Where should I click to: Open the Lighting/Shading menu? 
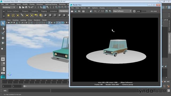pyautogui.click(x=51, y=4)
